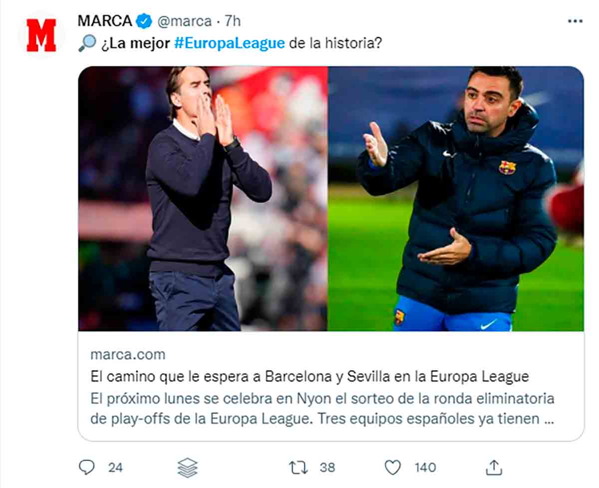Open the headline about Barcelona y Sevilla
Viewport: 599px width, 488px height.
tap(309, 376)
